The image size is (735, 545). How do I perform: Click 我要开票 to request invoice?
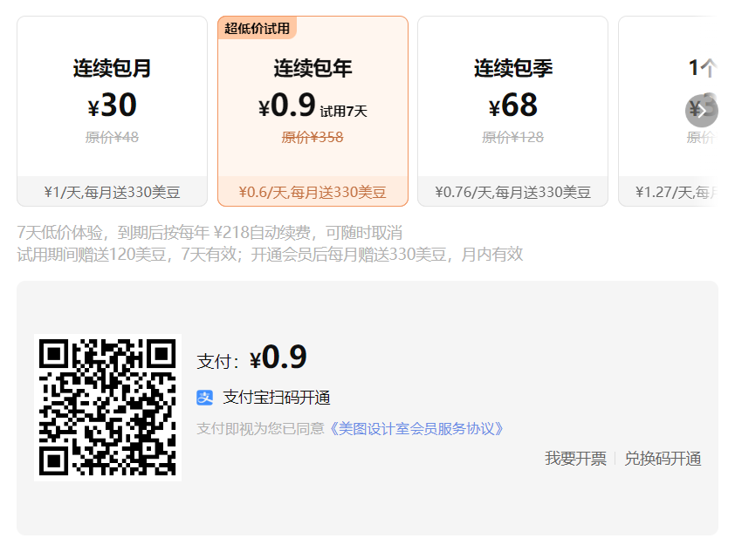coord(575,459)
